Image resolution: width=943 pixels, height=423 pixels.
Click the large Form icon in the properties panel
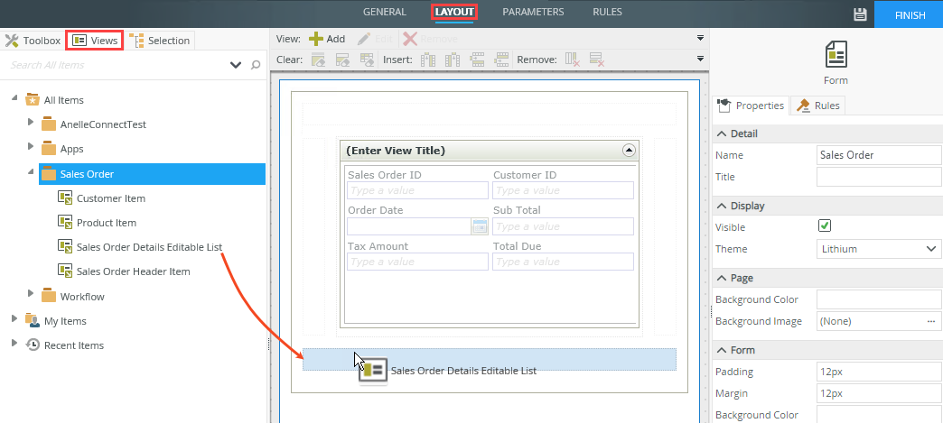(x=836, y=55)
